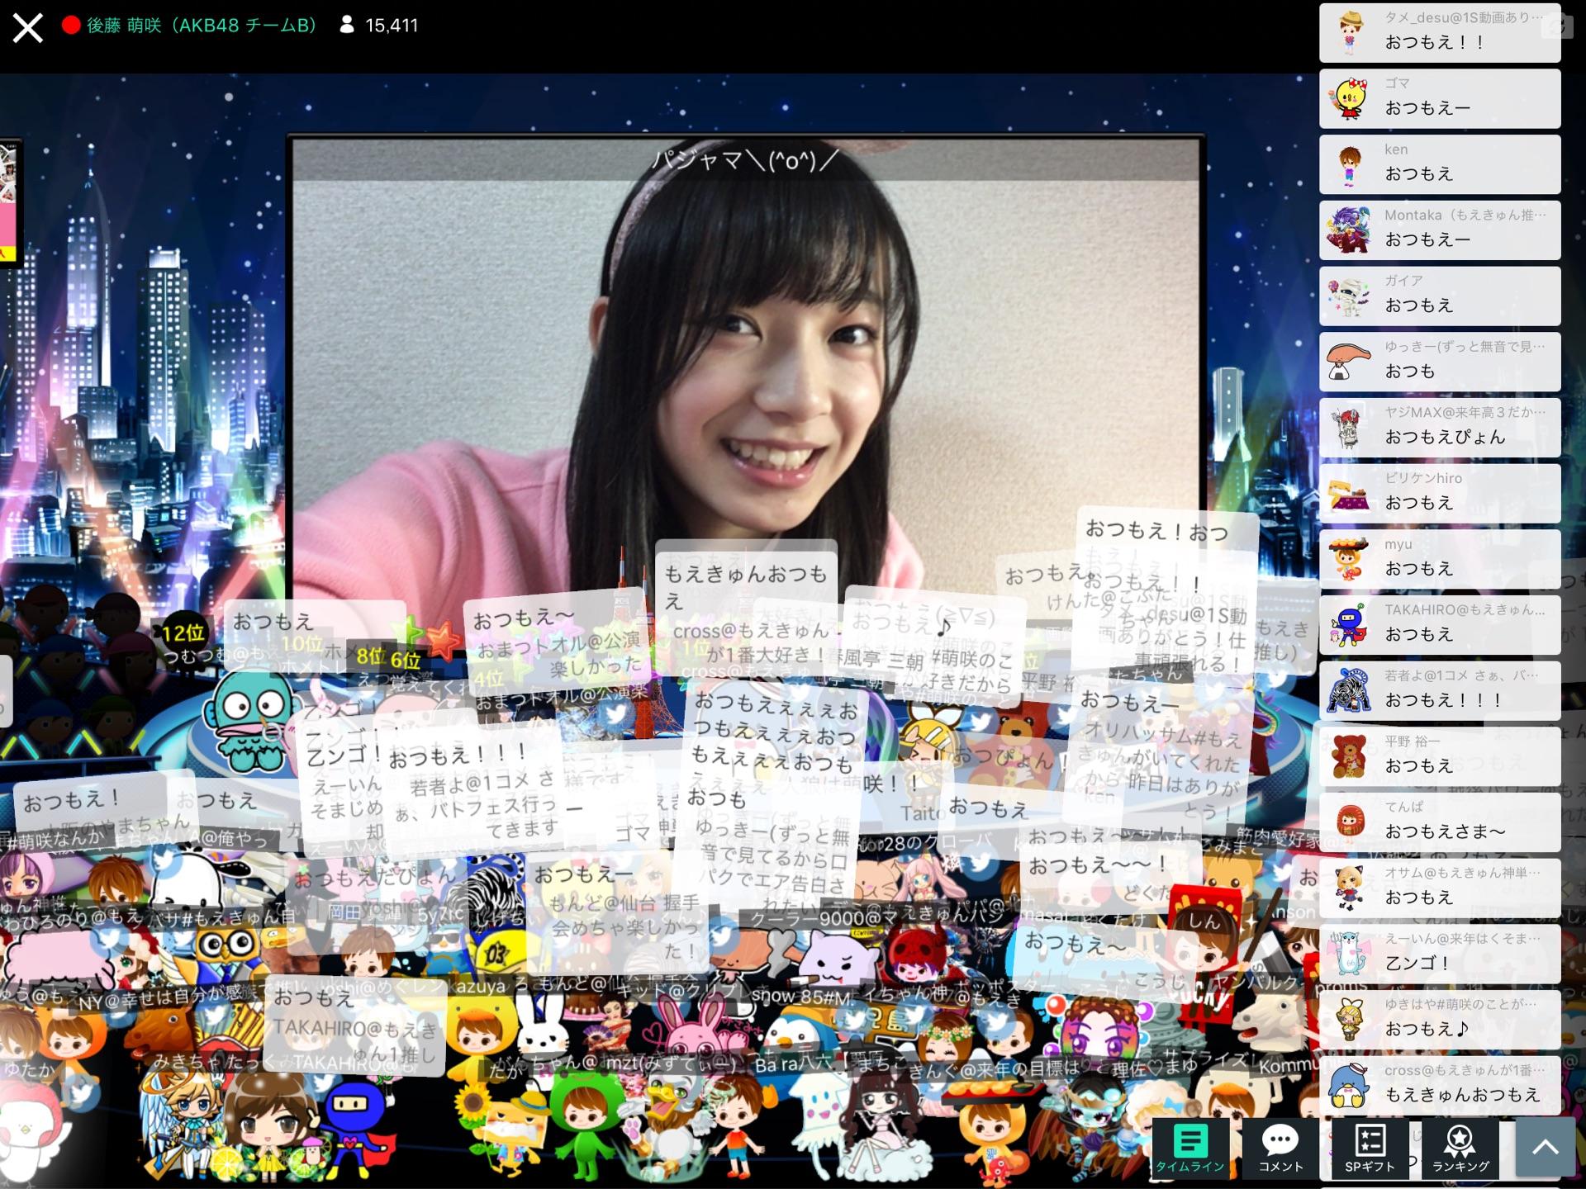Tap cross's penguin avatar in the timeline

coord(1348,1085)
